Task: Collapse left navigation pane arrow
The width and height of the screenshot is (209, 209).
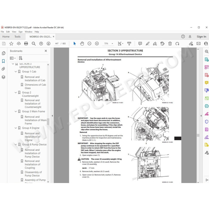Action: [x=52, y=116]
